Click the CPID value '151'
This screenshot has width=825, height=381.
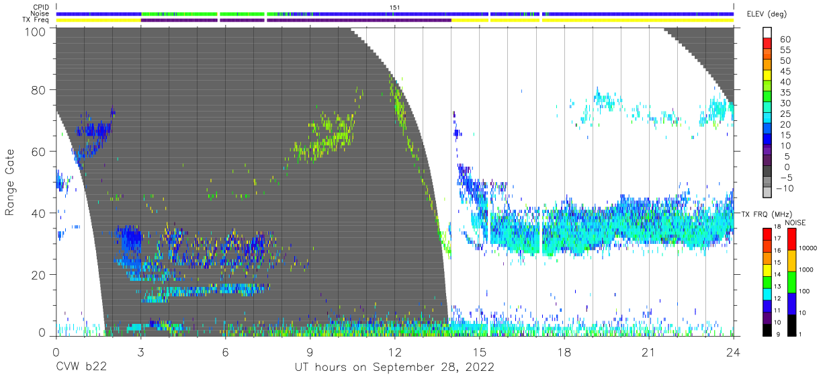394,7
